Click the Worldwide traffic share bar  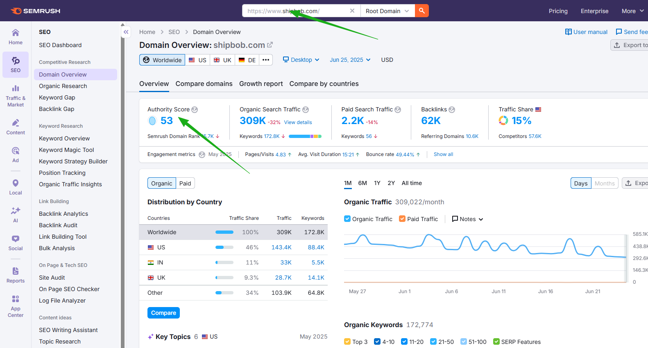pos(224,232)
